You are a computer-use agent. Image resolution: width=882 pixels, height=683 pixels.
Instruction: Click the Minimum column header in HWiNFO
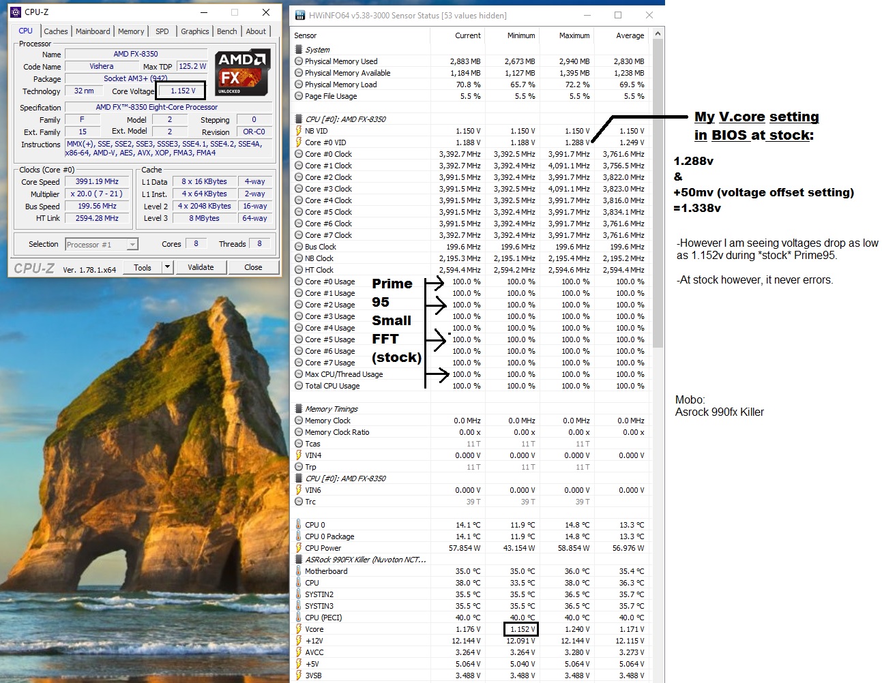(x=512, y=35)
